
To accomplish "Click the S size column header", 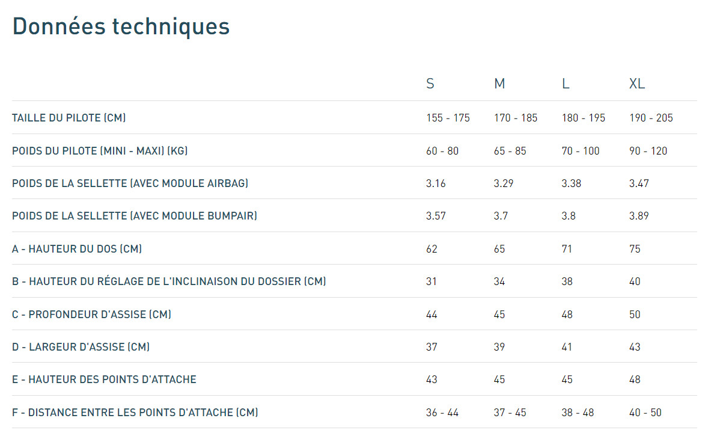I will 430,84.
